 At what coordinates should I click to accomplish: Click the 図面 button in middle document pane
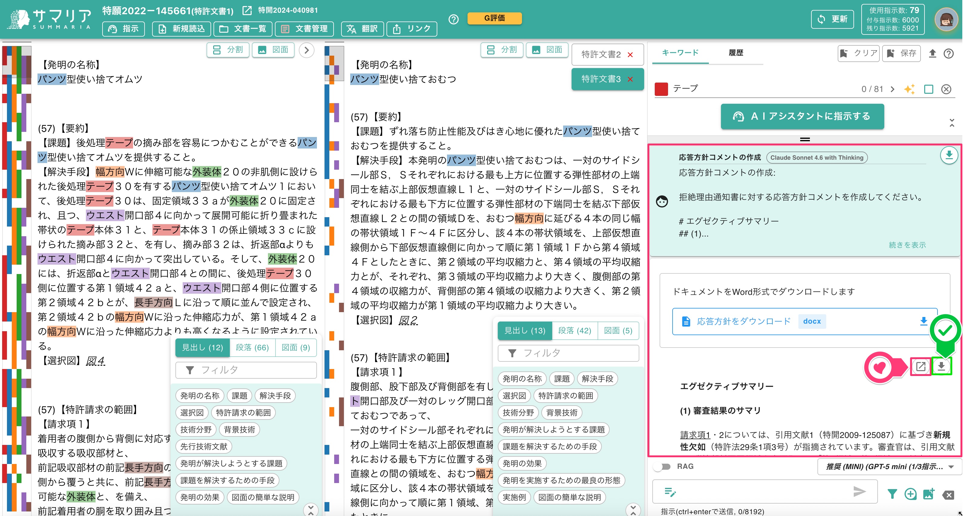point(547,50)
